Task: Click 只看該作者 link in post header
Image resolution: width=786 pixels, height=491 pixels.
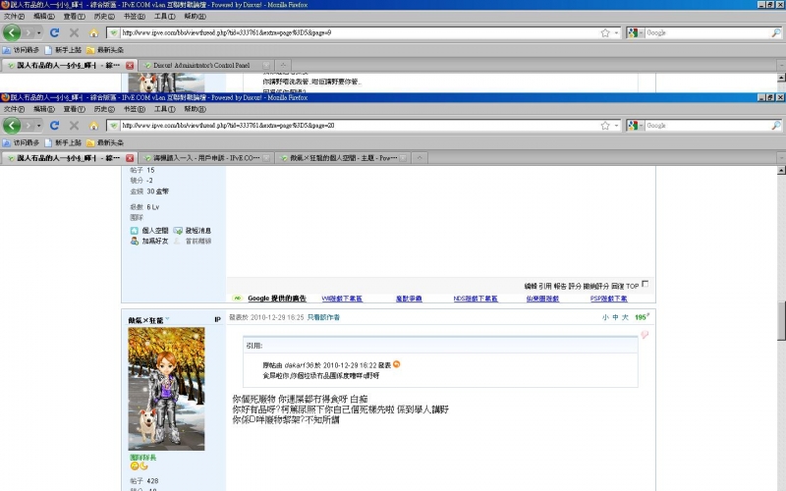Action: [323, 318]
